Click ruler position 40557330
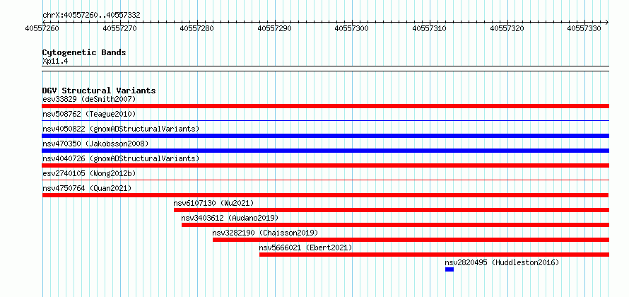Screen dimensions: 629x297 point(584,28)
